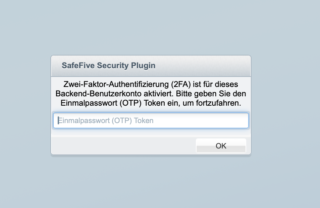This screenshot has width=320, height=208.
Task: Click the Einmalpasswort (OTP) Token input field
Action: point(151,120)
